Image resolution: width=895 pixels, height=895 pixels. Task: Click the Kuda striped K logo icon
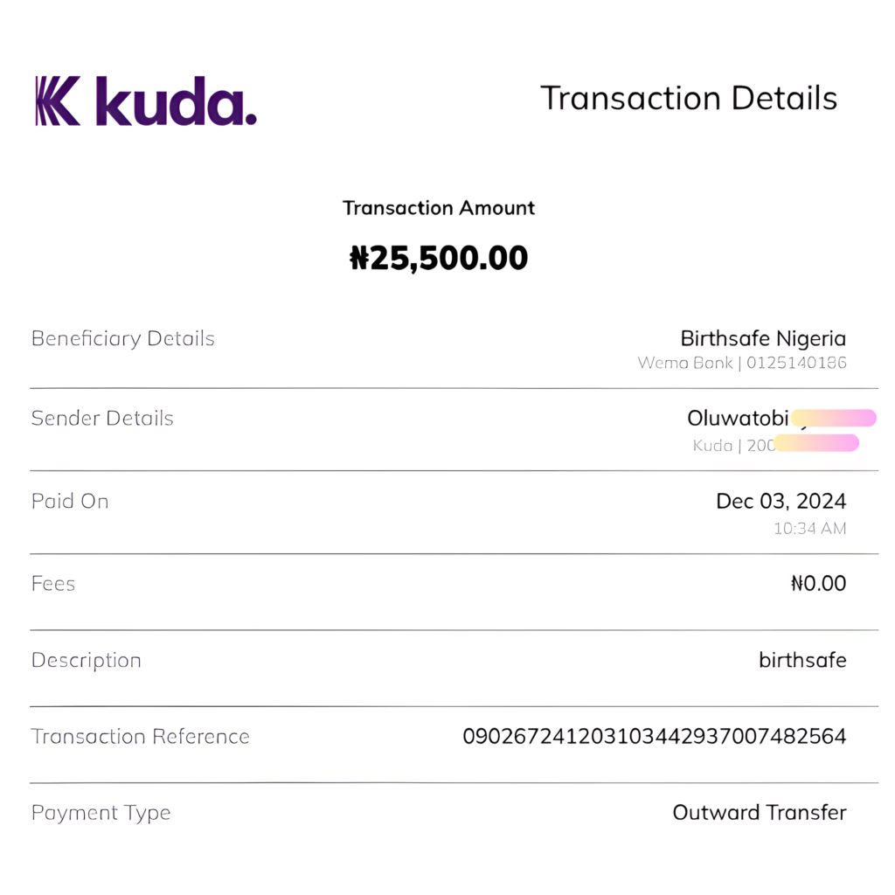(x=58, y=101)
